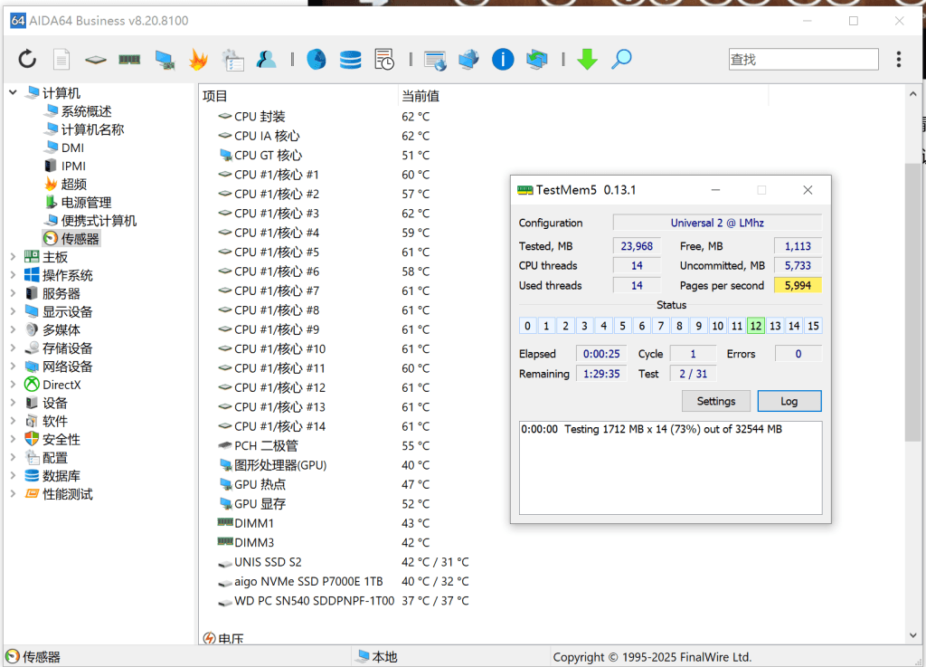Click the Pages per second value 5,994

click(798, 285)
